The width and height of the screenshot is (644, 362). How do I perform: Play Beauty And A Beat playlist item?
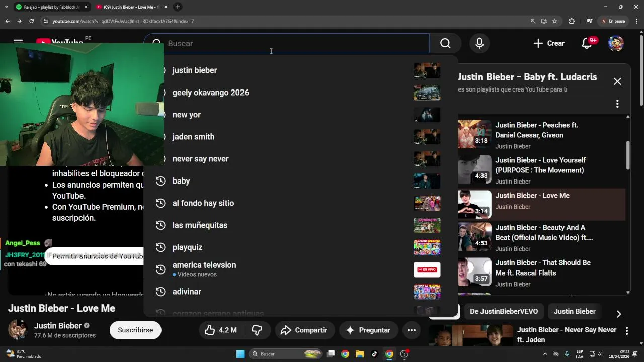pos(541,236)
